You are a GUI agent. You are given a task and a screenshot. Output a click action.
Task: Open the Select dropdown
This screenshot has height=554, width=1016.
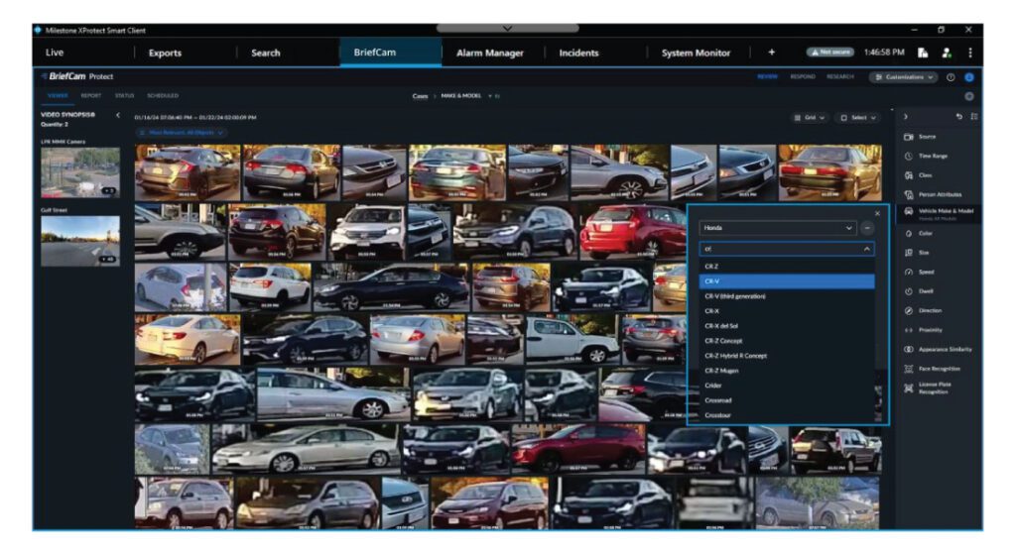tap(858, 118)
